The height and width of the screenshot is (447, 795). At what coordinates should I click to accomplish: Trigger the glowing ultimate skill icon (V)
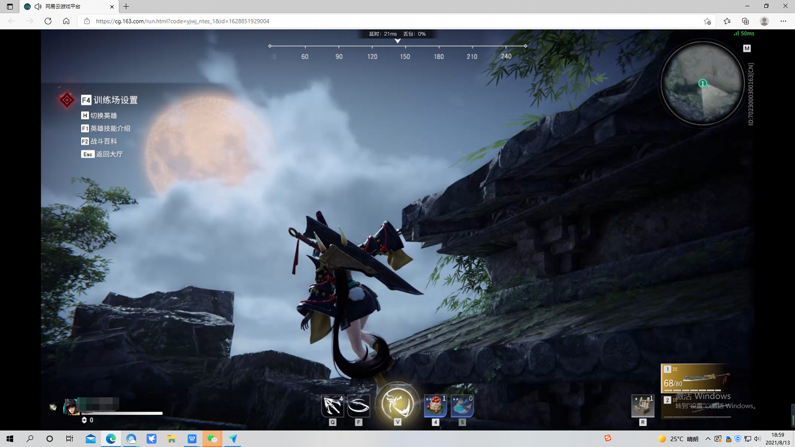(397, 404)
